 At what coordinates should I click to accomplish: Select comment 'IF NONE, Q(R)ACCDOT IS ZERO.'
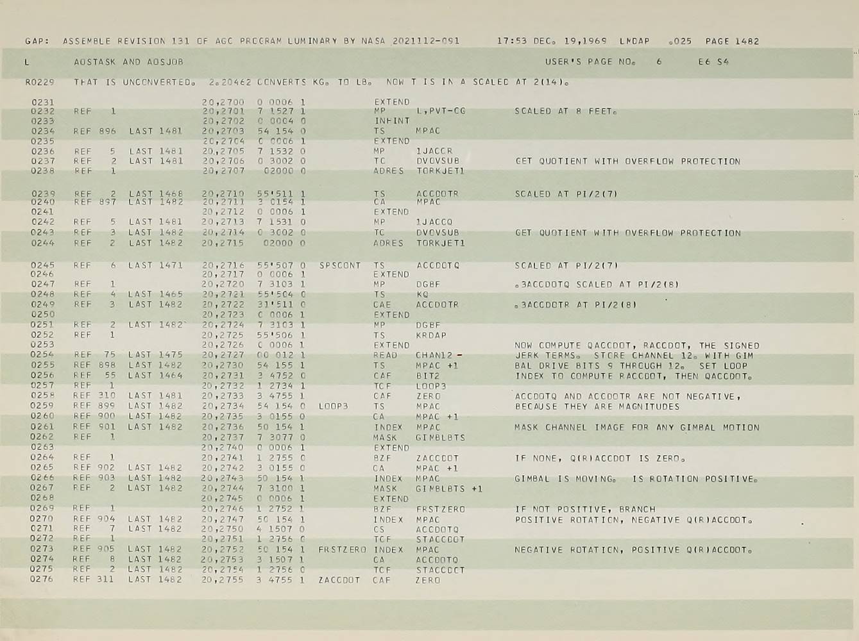click(x=600, y=458)
